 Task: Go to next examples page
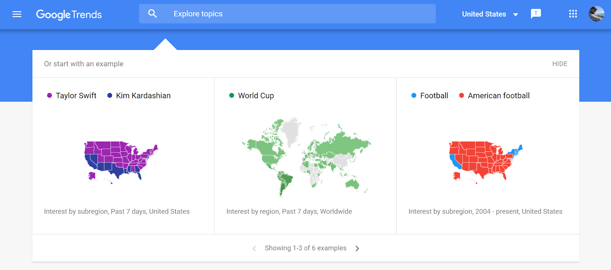[x=357, y=248]
